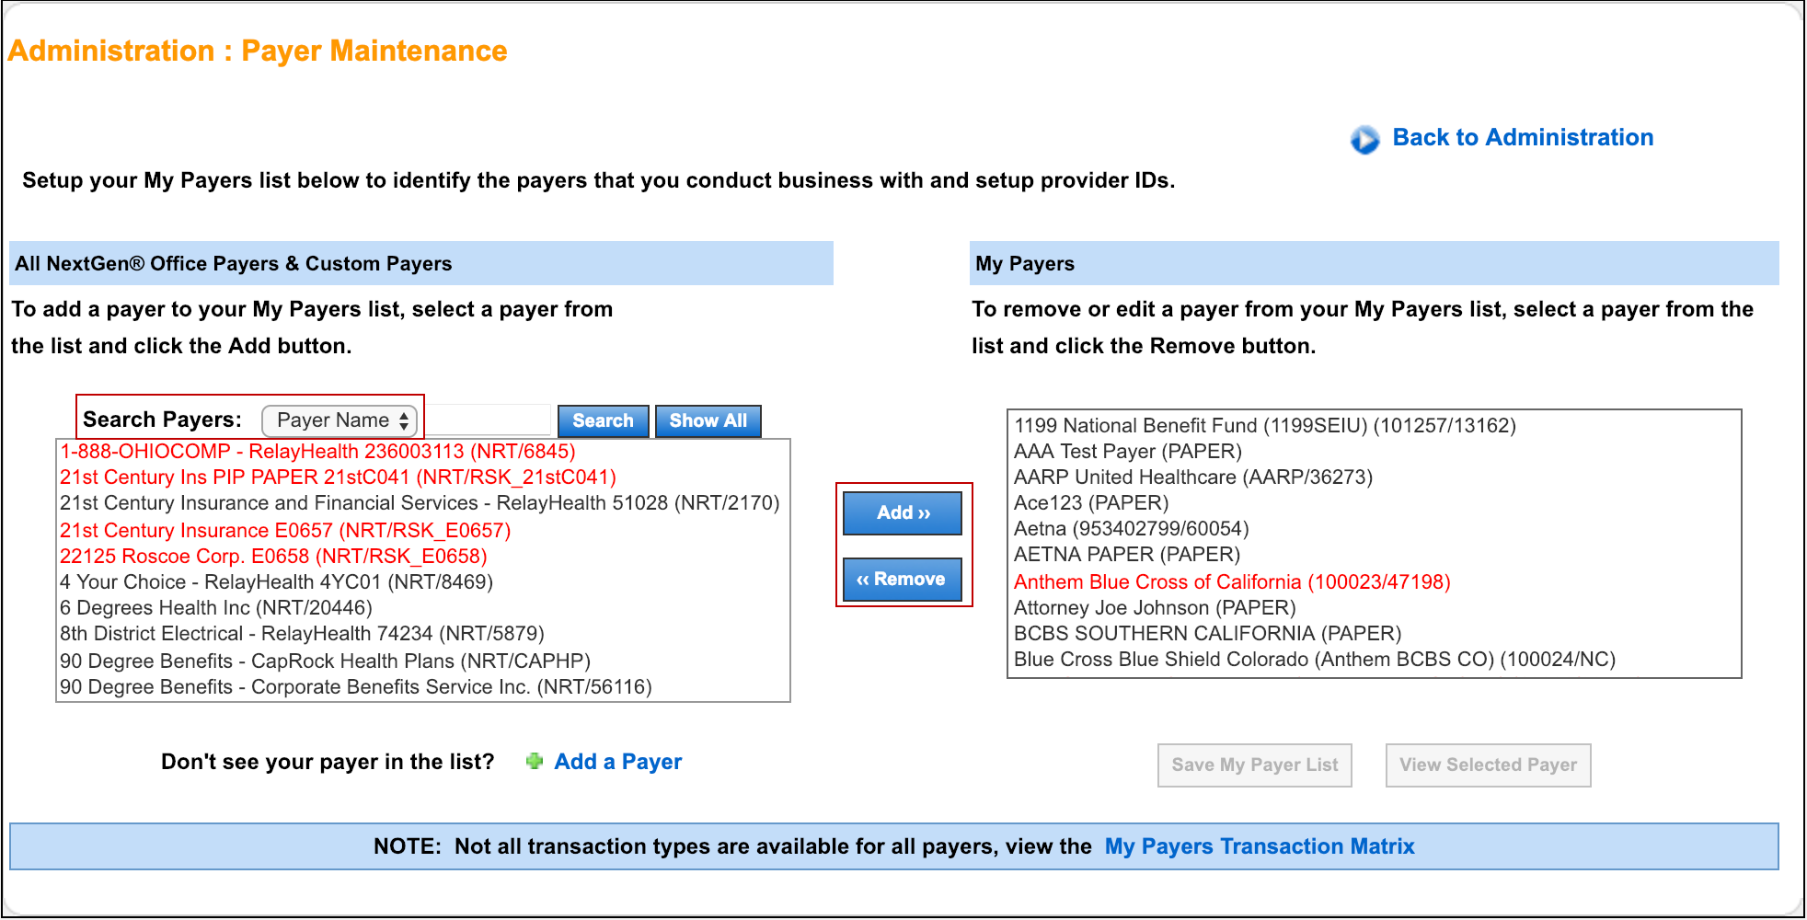This screenshot has width=1807, height=920.
Task: Select Ace123 (PAPER) in My Payers
Action: click(x=1375, y=503)
